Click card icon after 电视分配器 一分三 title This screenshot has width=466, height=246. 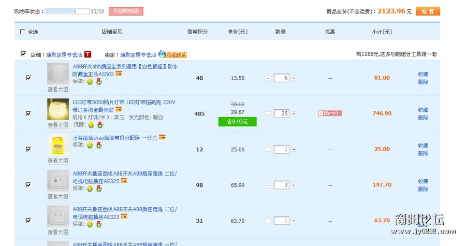tap(162, 137)
